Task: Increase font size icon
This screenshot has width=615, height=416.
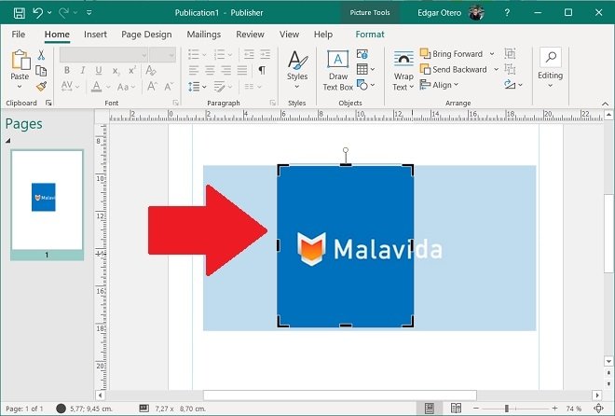Action: [152, 87]
